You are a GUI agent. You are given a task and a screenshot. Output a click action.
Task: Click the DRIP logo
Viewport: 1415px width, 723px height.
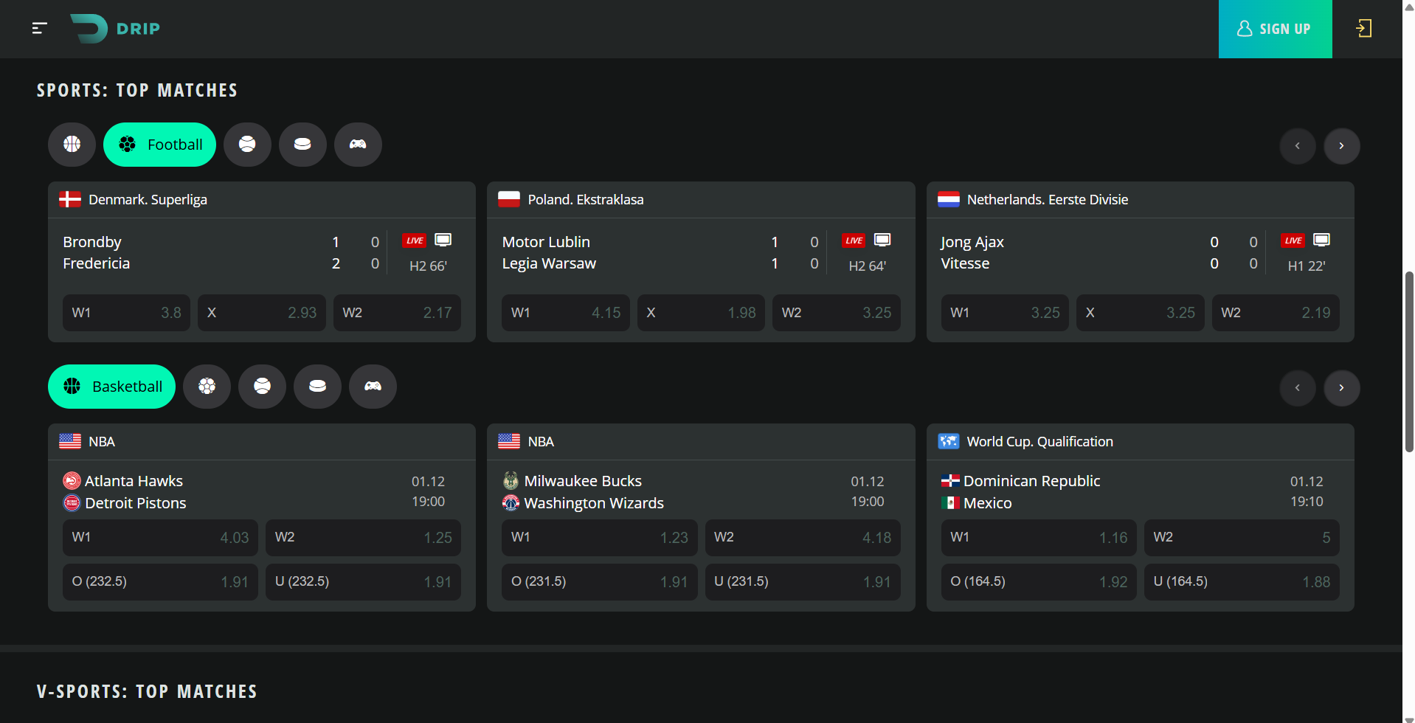pyautogui.click(x=115, y=29)
